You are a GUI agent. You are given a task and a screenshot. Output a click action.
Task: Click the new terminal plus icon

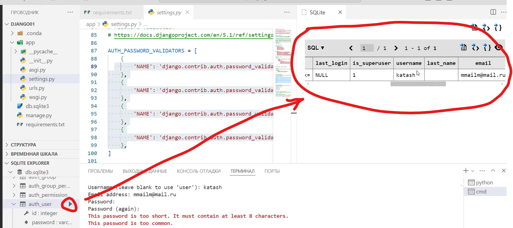click(x=466, y=171)
